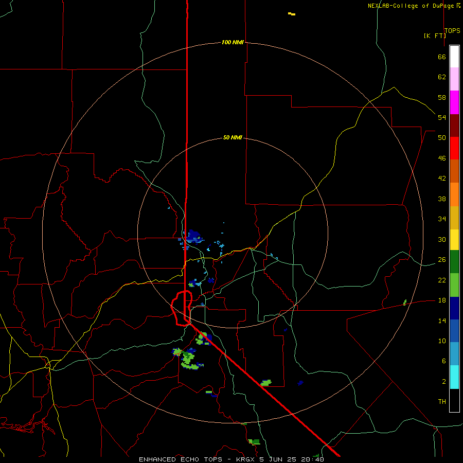Select the bright yellow legend swatch
The width and height of the screenshot is (463, 463).
point(454,240)
